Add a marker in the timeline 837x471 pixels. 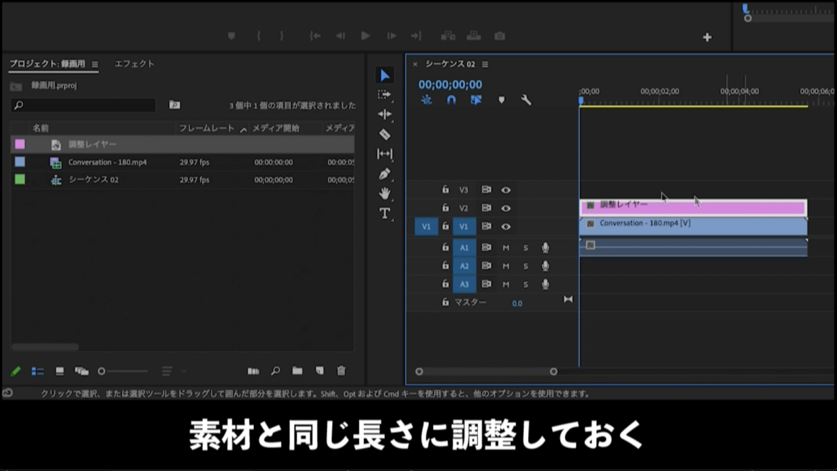(x=501, y=100)
